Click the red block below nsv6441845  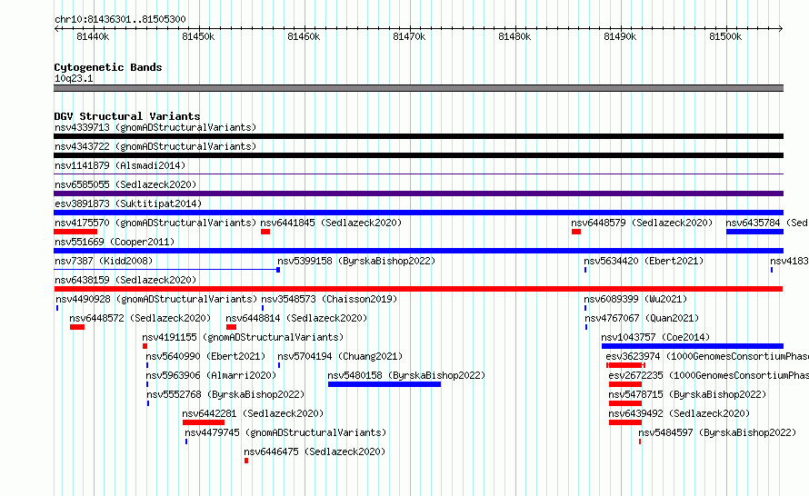coord(265,232)
